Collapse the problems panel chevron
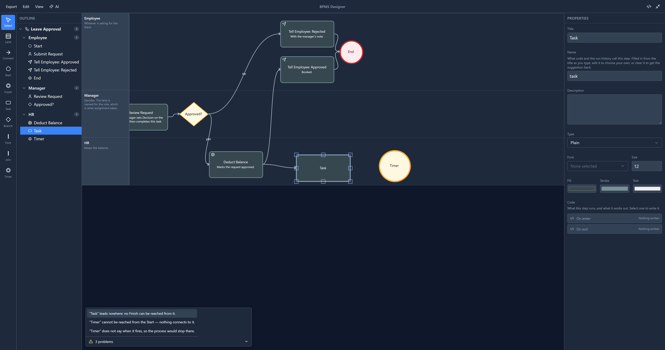The image size is (665, 350). (x=246, y=341)
